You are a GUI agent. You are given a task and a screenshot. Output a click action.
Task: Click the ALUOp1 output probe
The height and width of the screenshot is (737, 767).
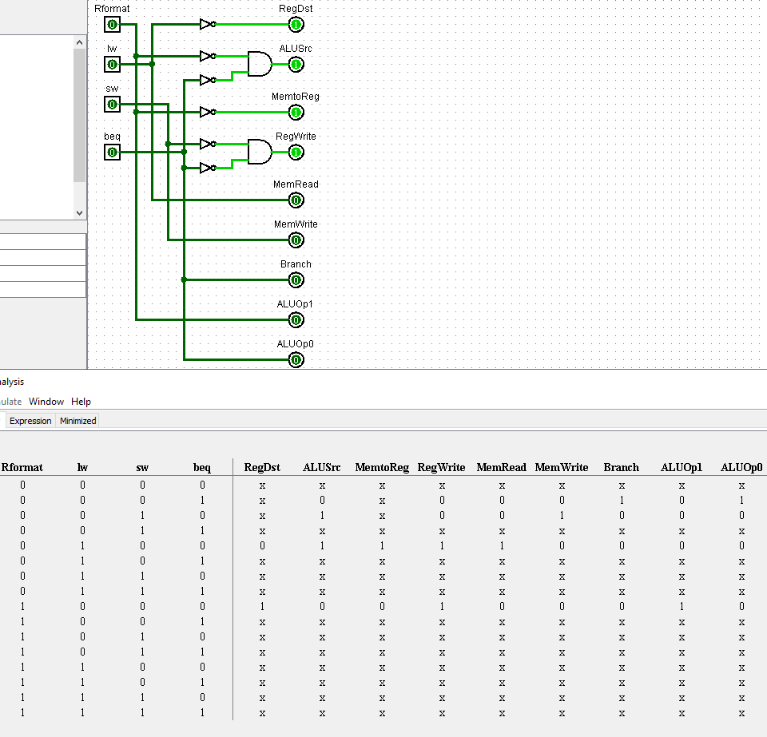[x=296, y=320]
